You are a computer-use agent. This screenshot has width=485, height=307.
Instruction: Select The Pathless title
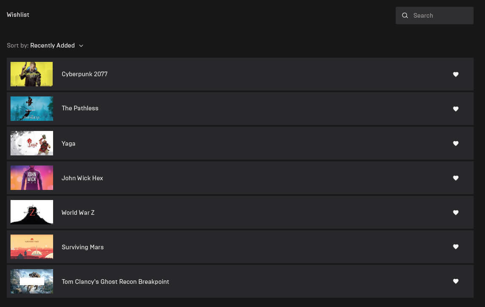coord(80,108)
